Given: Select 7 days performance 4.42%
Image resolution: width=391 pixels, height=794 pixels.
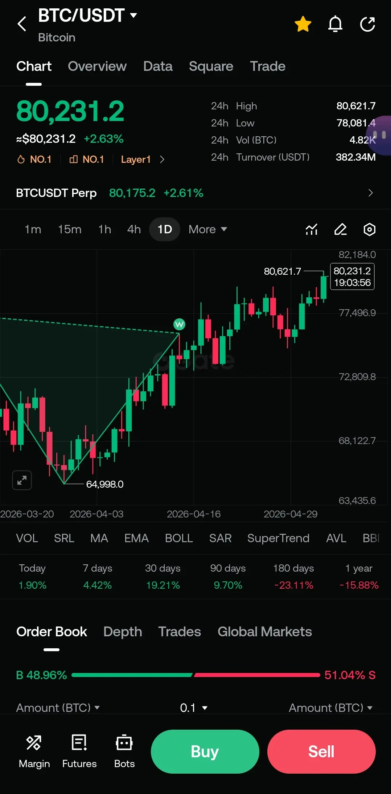Looking at the screenshot, I should [98, 577].
